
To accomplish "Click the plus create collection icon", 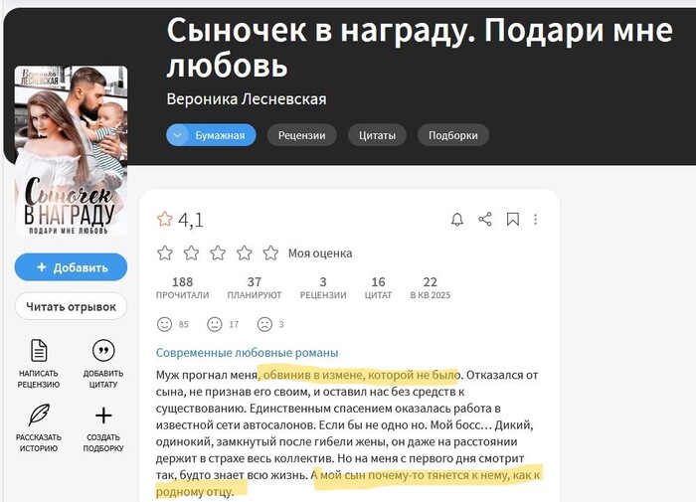I will pyautogui.click(x=103, y=416).
